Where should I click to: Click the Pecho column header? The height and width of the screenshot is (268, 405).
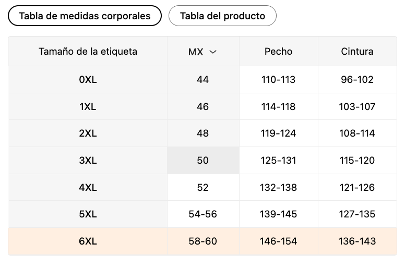coord(278,52)
